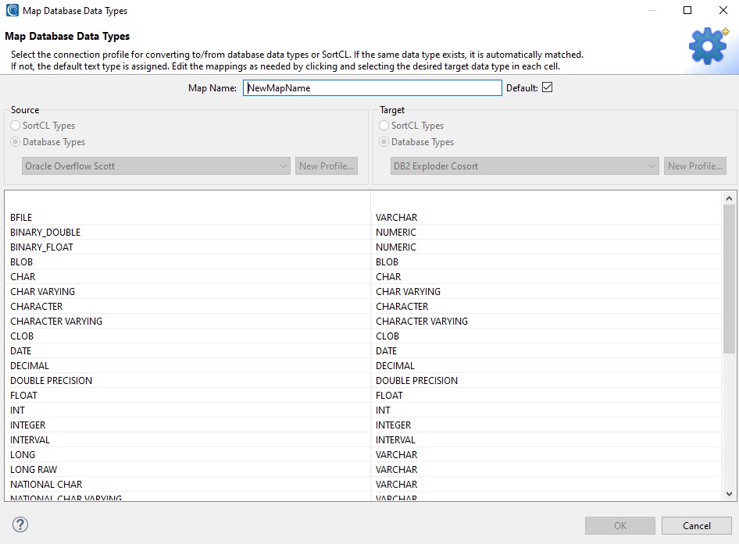The height and width of the screenshot is (544, 739).
Task: Click inside the Map Name input field
Action: [x=373, y=87]
